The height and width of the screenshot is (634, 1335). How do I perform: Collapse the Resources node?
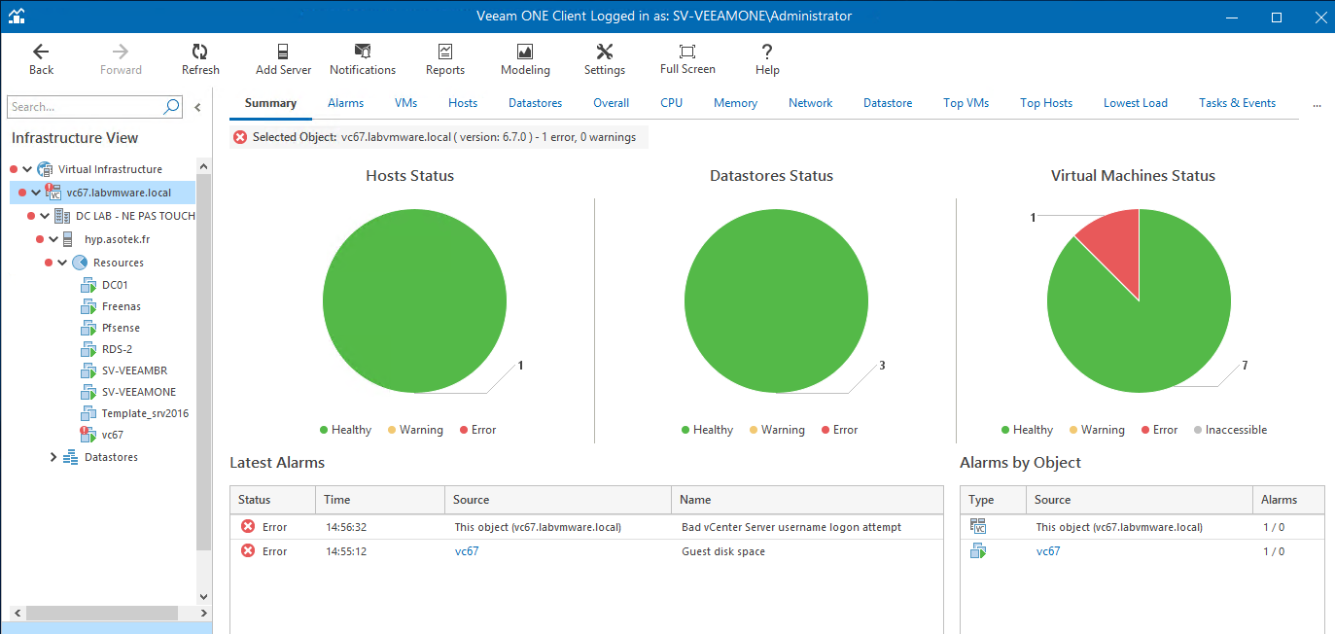62,263
